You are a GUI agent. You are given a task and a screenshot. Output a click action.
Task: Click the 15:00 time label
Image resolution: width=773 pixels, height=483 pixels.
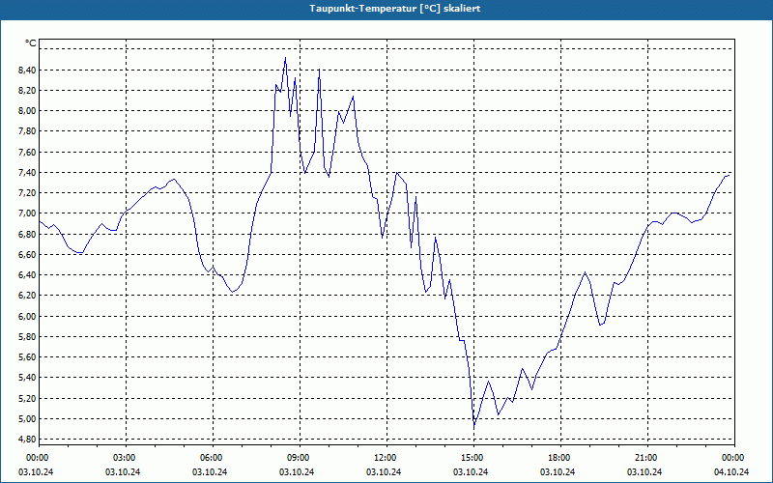click(x=473, y=458)
